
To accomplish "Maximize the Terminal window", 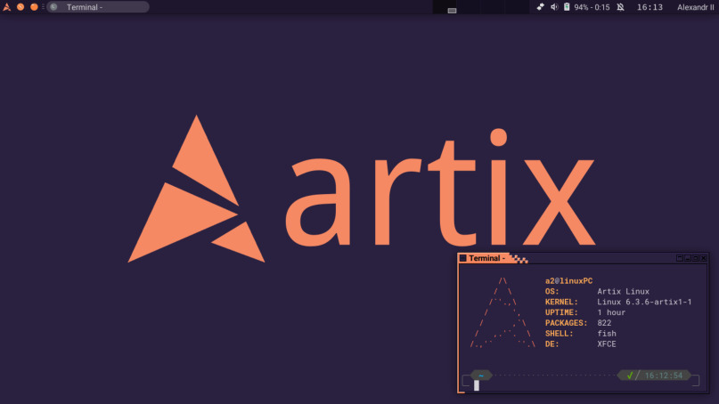I will (x=696, y=258).
